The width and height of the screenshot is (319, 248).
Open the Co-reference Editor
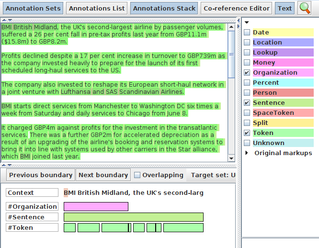pyautogui.click(x=237, y=8)
